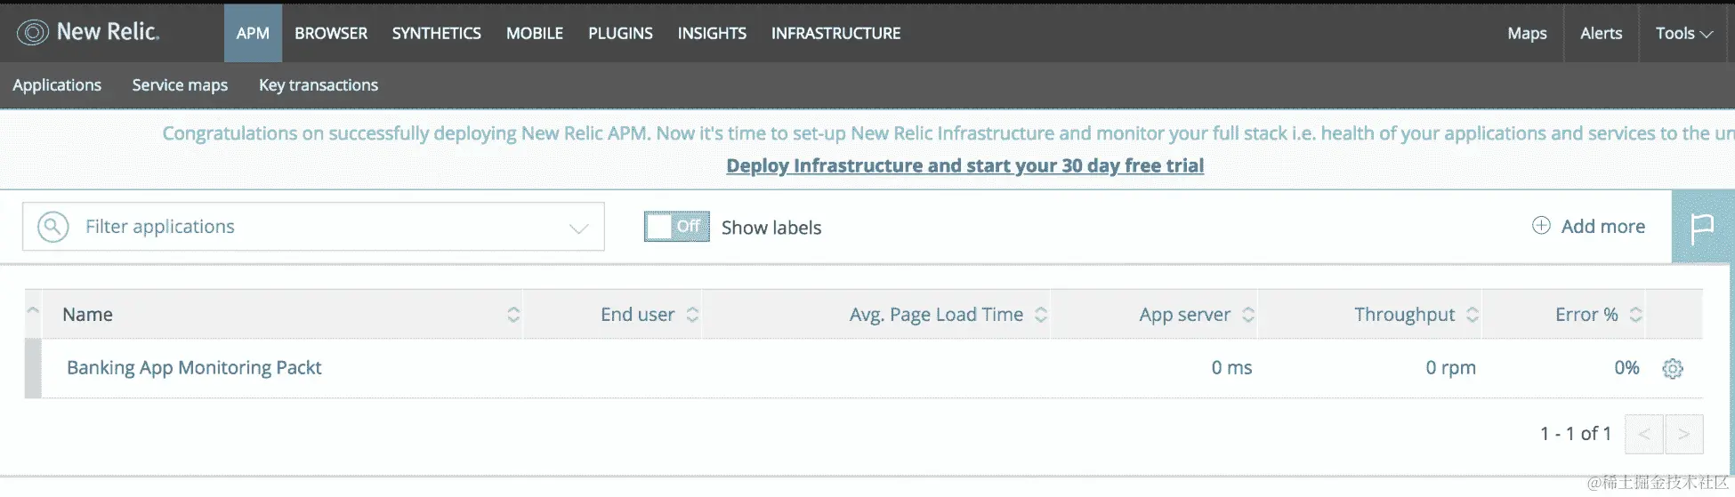Sort by Name column arrows

pyautogui.click(x=513, y=315)
